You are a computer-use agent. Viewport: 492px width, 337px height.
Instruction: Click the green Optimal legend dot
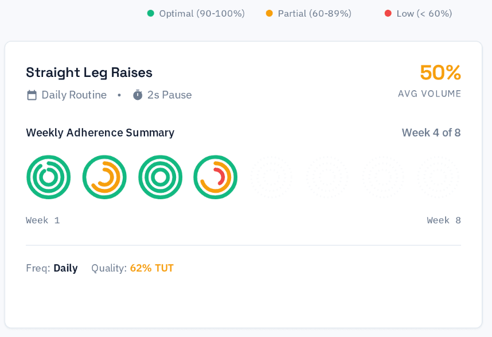click(x=151, y=13)
